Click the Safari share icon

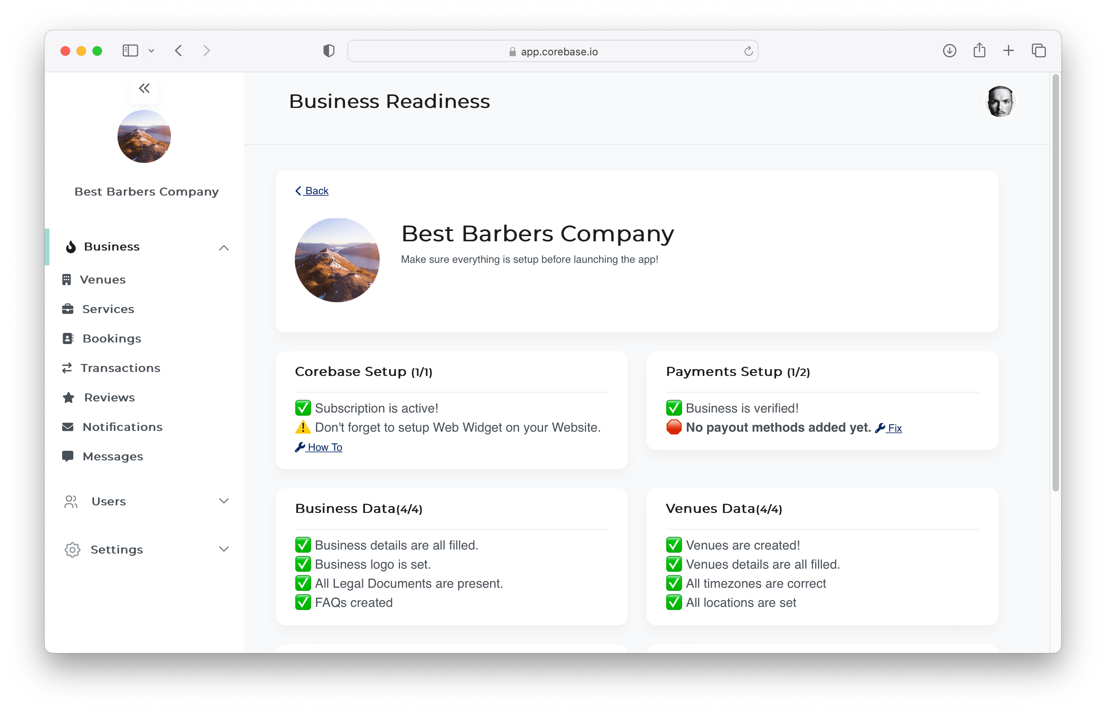[x=979, y=50]
